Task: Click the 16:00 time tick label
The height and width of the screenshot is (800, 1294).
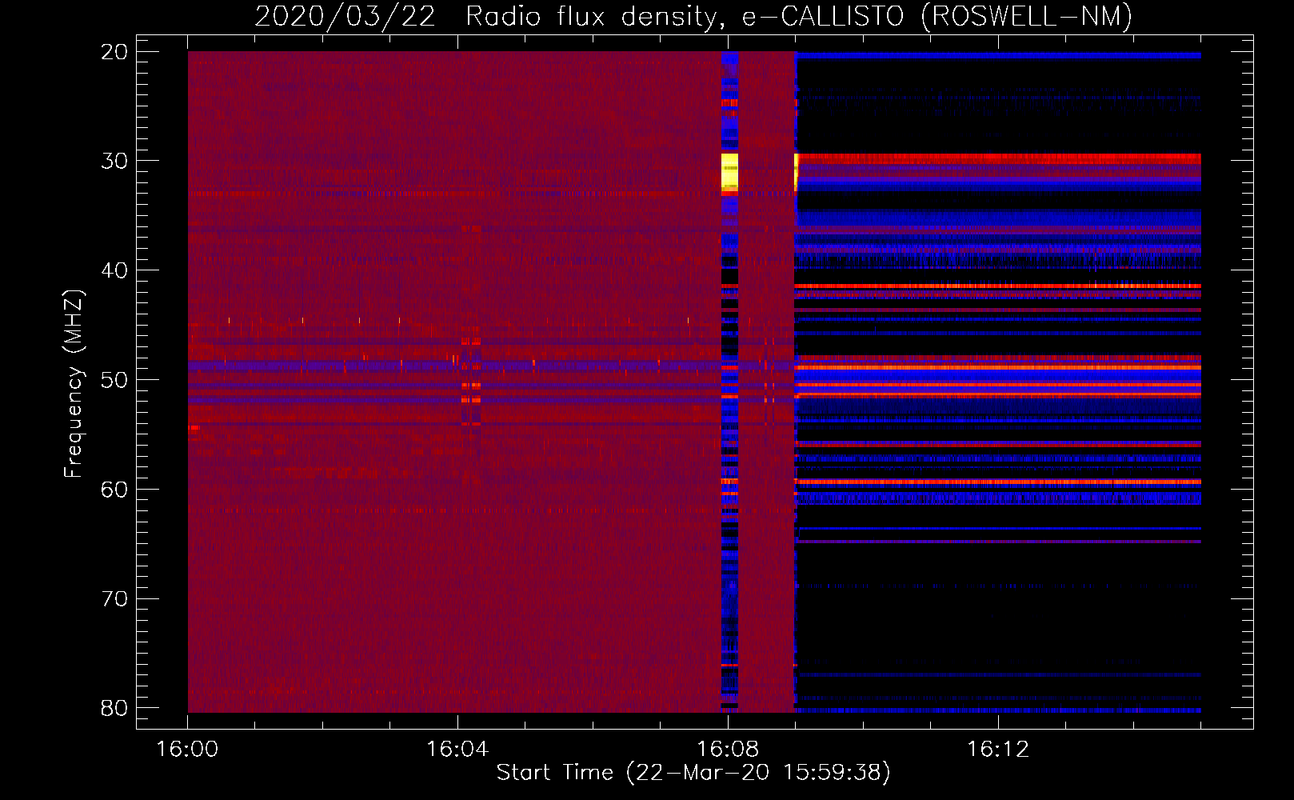Action: (x=187, y=750)
